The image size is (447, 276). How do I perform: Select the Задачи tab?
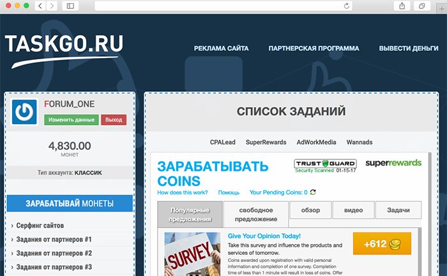tap(398, 210)
